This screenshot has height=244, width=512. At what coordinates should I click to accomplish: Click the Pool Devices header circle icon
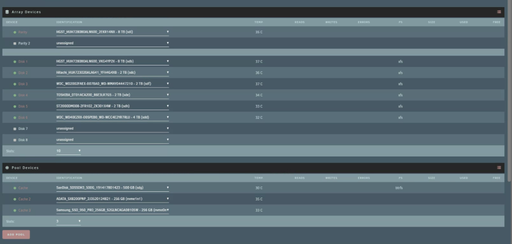[7, 168]
